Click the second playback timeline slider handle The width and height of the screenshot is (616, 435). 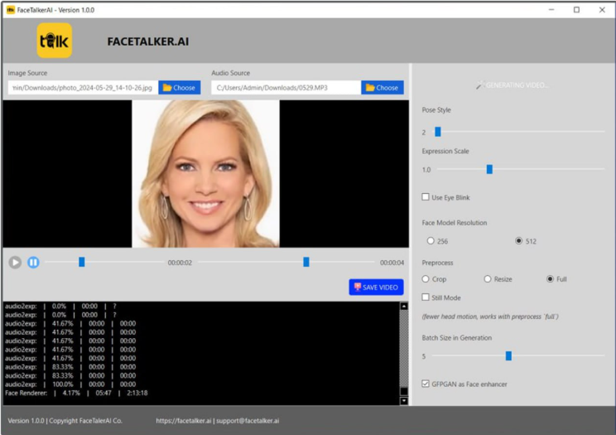tap(306, 262)
